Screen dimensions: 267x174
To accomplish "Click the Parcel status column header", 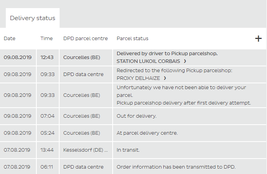I will pyautogui.click(x=132, y=38).
